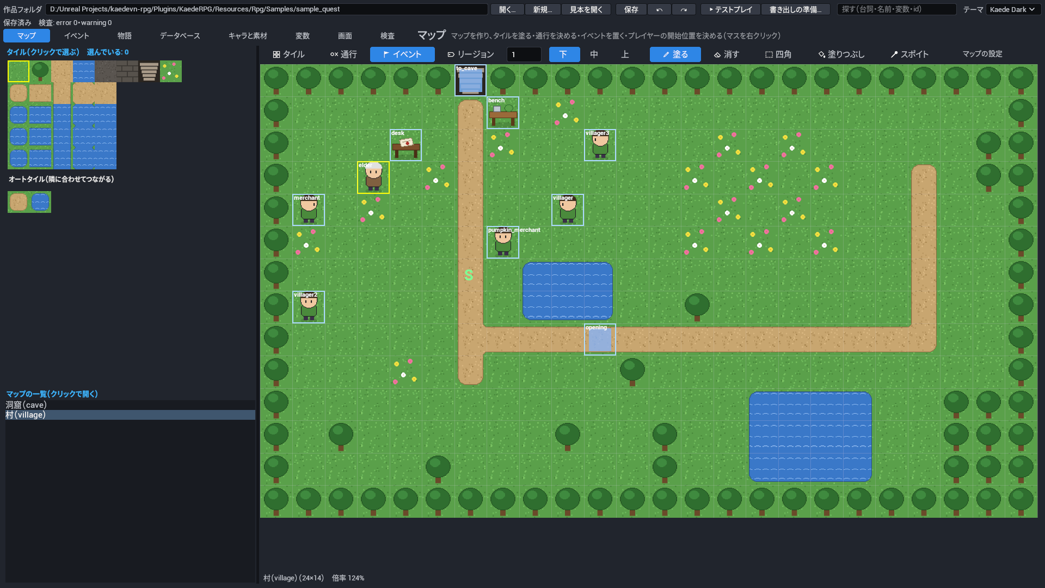Screen dimensions: 1045x588
Task: Click the 物語 story tab
Action: pyautogui.click(x=125, y=35)
